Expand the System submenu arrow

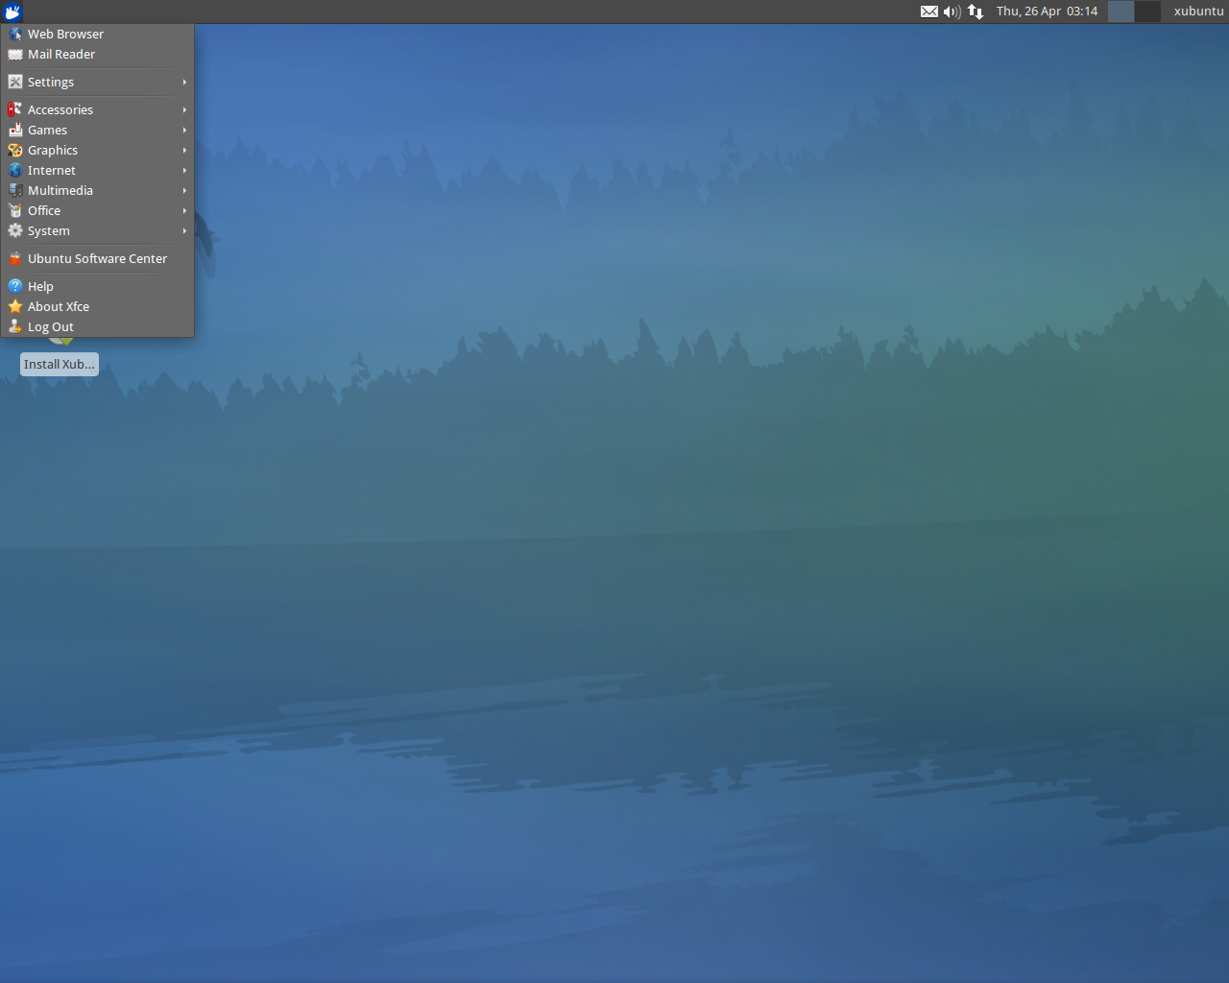click(x=184, y=230)
